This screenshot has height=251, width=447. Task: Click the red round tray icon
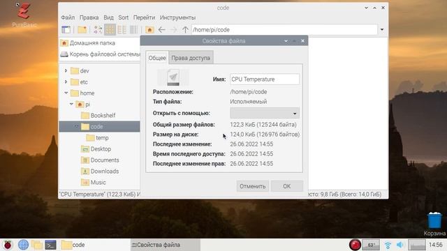[x=355, y=245]
